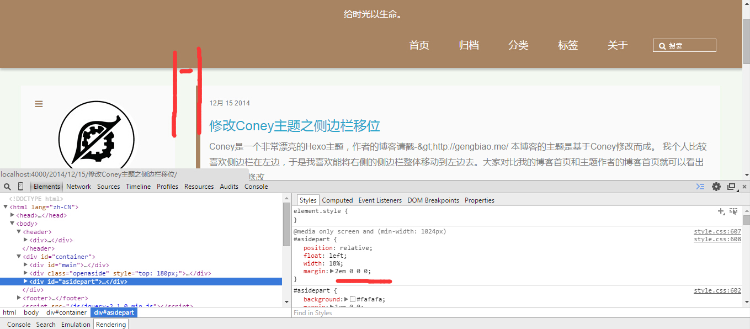This screenshot has width=750, height=329.
Task: Open the Event Listeners tab
Action: pyautogui.click(x=380, y=200)
